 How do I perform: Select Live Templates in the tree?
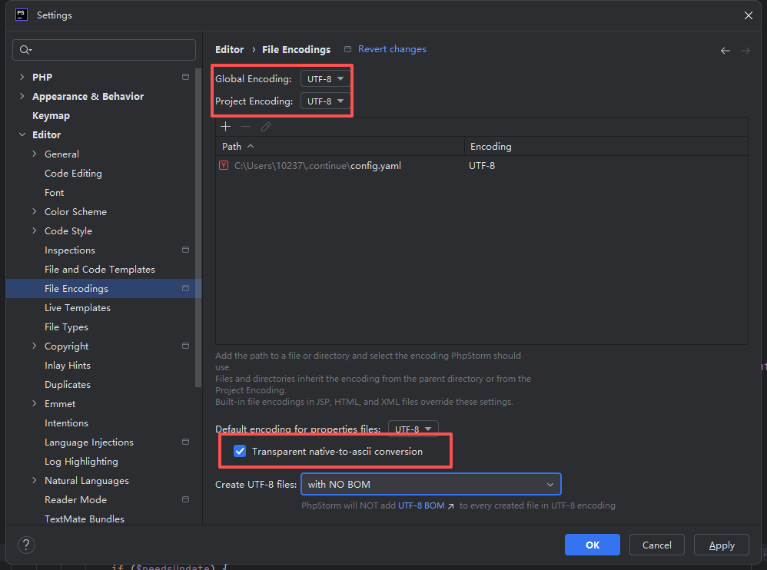(78, 308)
